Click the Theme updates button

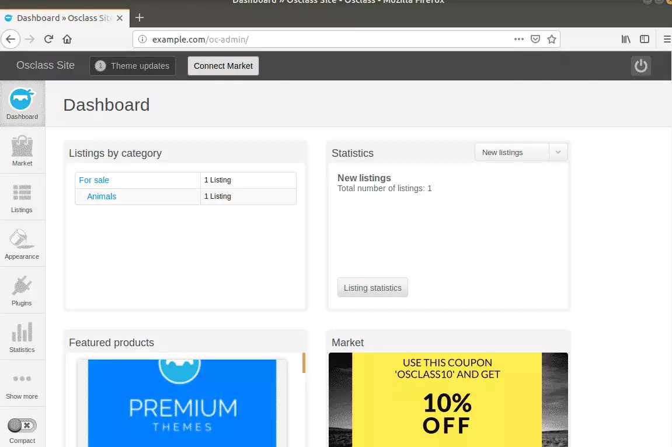[133, 66]
